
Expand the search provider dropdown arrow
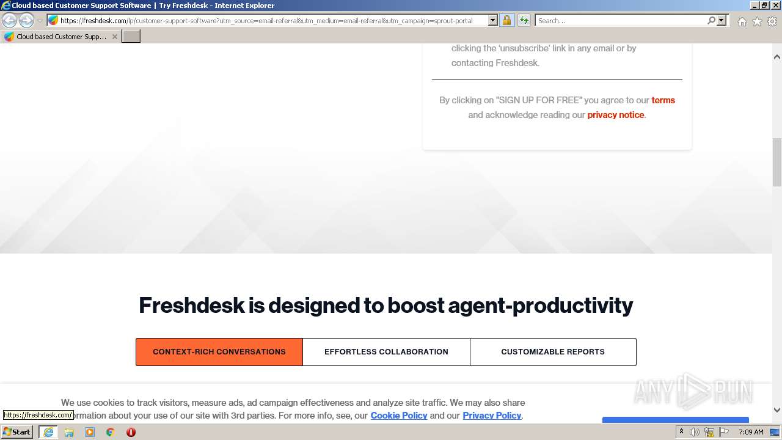(722, 20)
